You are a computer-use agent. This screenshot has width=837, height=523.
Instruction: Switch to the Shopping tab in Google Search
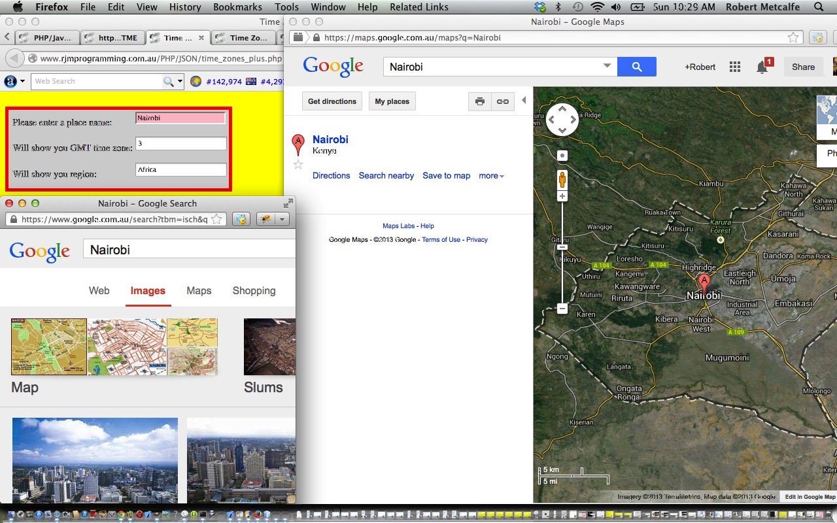(x=254, y=291)
